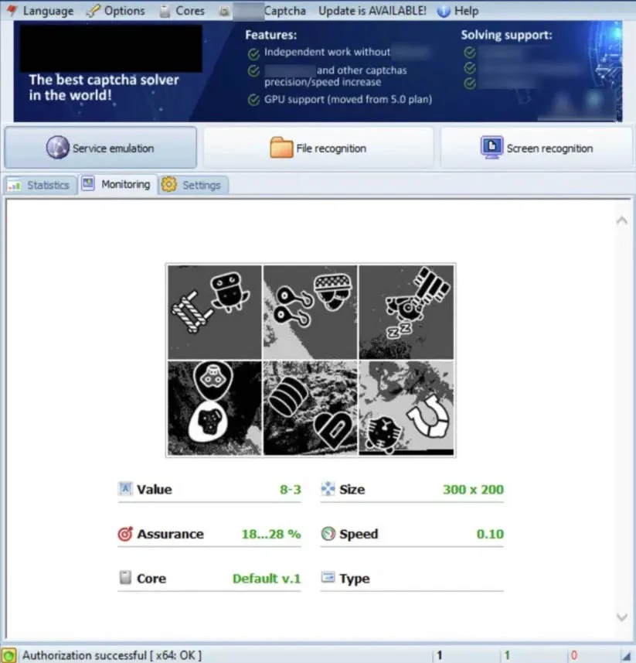Screen dimensions: 636x663
Task: Open the Cores menu
Action: 182,11
